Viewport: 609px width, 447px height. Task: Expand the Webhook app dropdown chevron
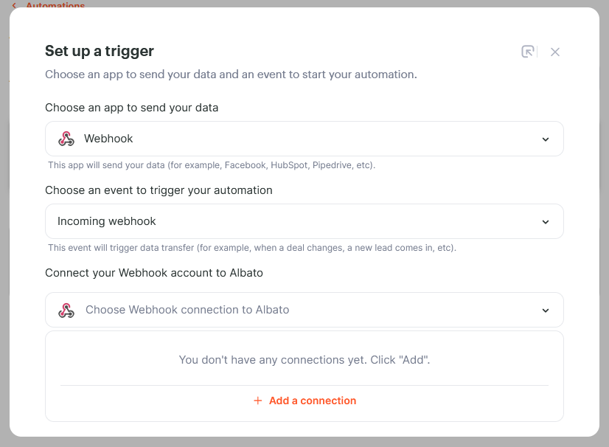pyautogui.click(x=546, y=139)
